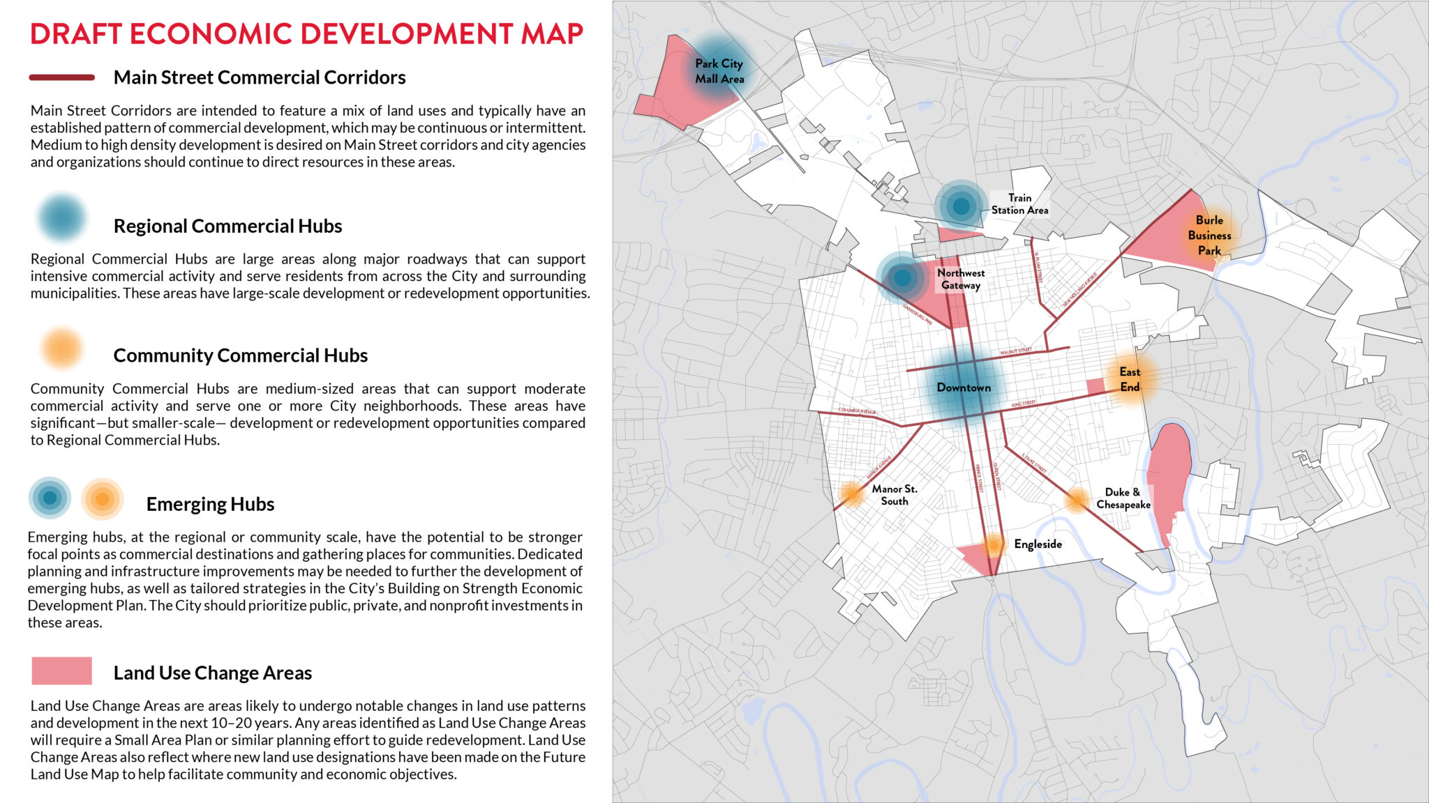Click the red Main Street Corridors legend line
This screenshot has width=1429, height=803.
click(61, 77)
